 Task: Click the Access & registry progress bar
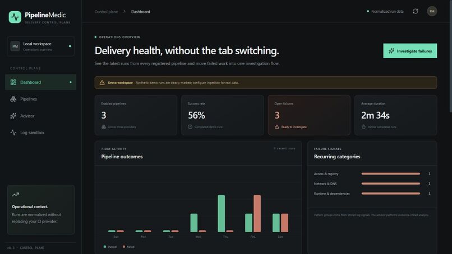click(x=391, y=174)
